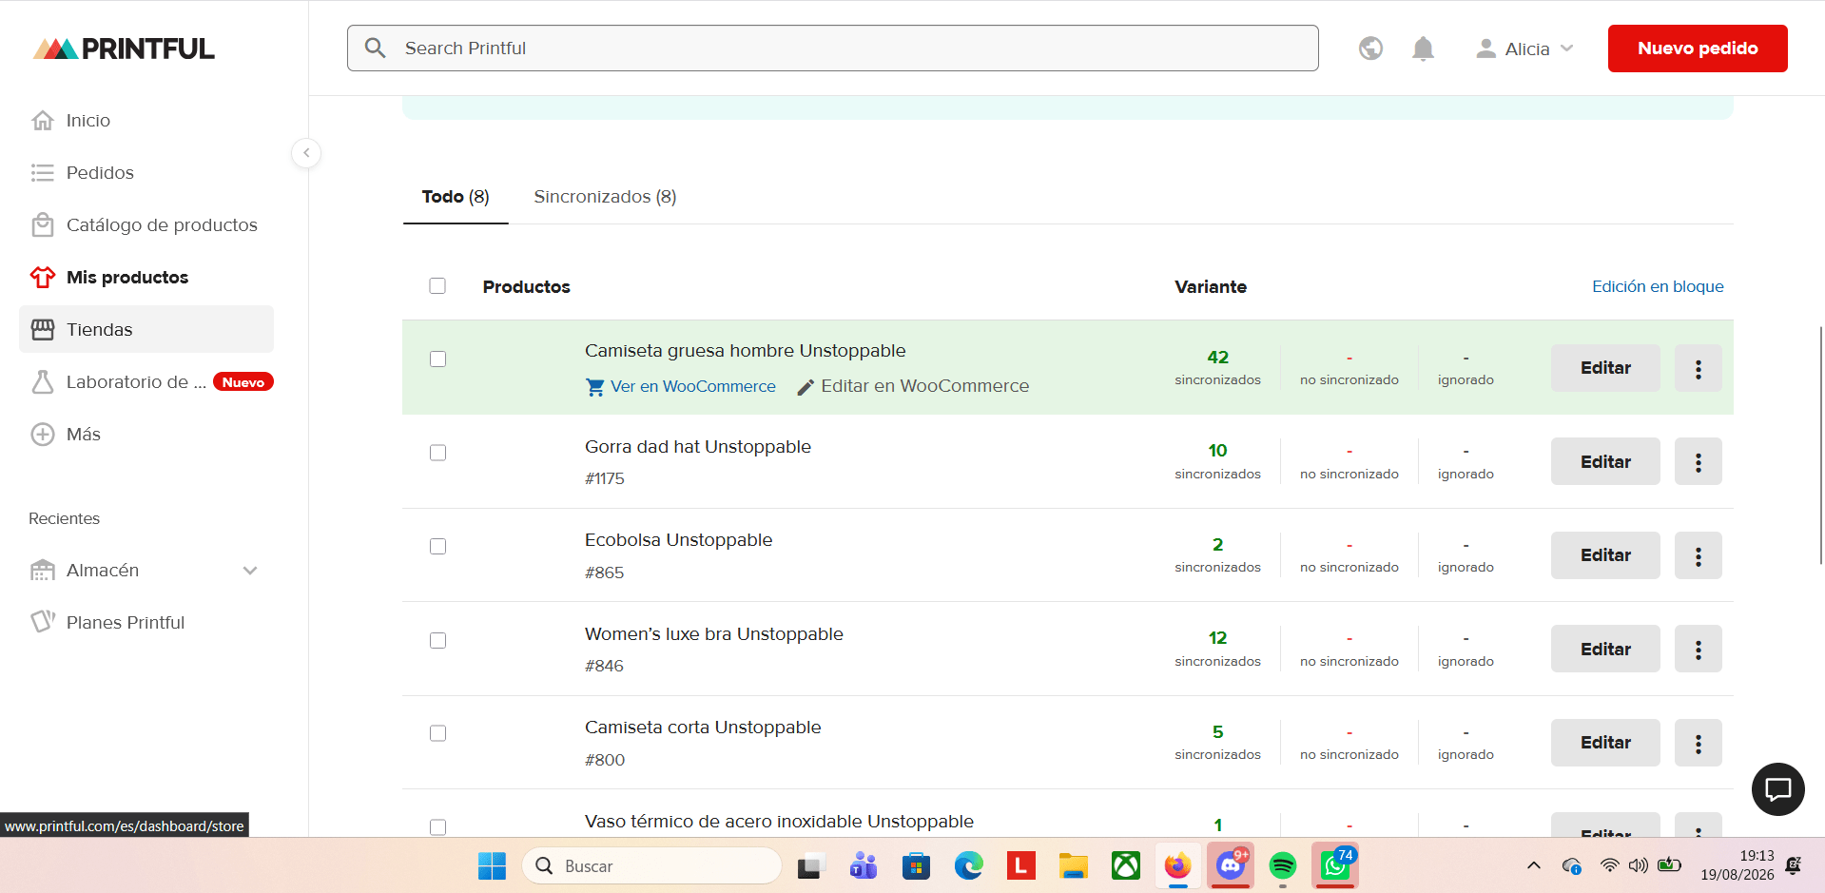This screenshot has height=893, width=1825.
Task: Click the pencil Editar en WooCommerce link
Action: (x=913, y=386)
